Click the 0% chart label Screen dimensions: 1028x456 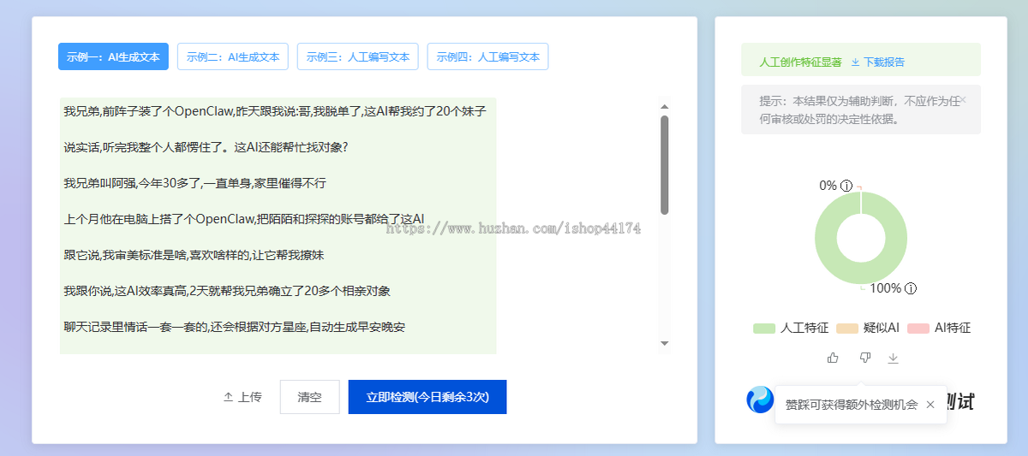pyautogui.click(x=828, y=186)
